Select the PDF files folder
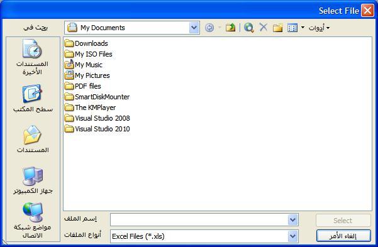378x247 pixels. [x=82, y=86]
